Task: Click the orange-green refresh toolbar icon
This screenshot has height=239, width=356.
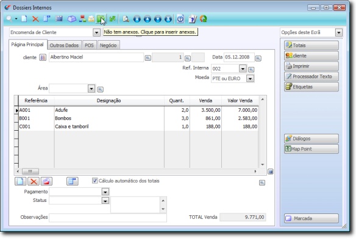Action: tap(203, 19)
